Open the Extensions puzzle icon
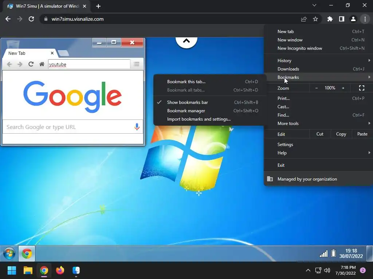The width and height of the screenshot is (373, 279). (x=330, y=19)
